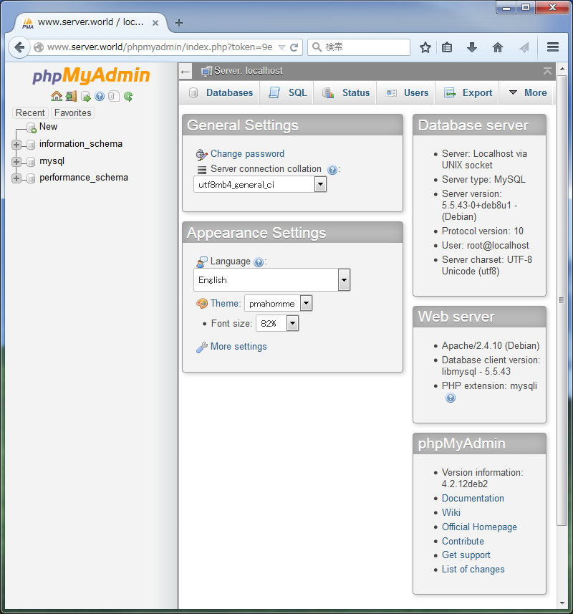Viewport: 573px width, 614px height.
Task: Open the Documentation link
Action: [x=473, y=499]
